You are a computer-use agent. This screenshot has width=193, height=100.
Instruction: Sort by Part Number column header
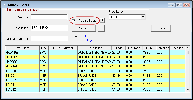tap(22, 48)
